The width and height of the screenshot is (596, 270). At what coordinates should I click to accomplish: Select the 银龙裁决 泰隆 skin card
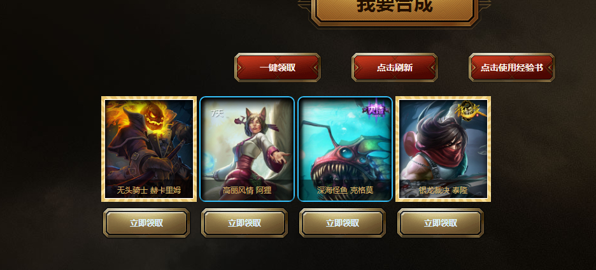[x=443, y=148]
